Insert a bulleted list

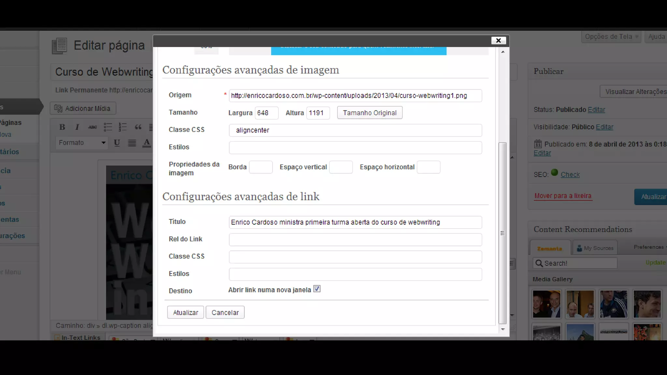(x=108, y=127)
